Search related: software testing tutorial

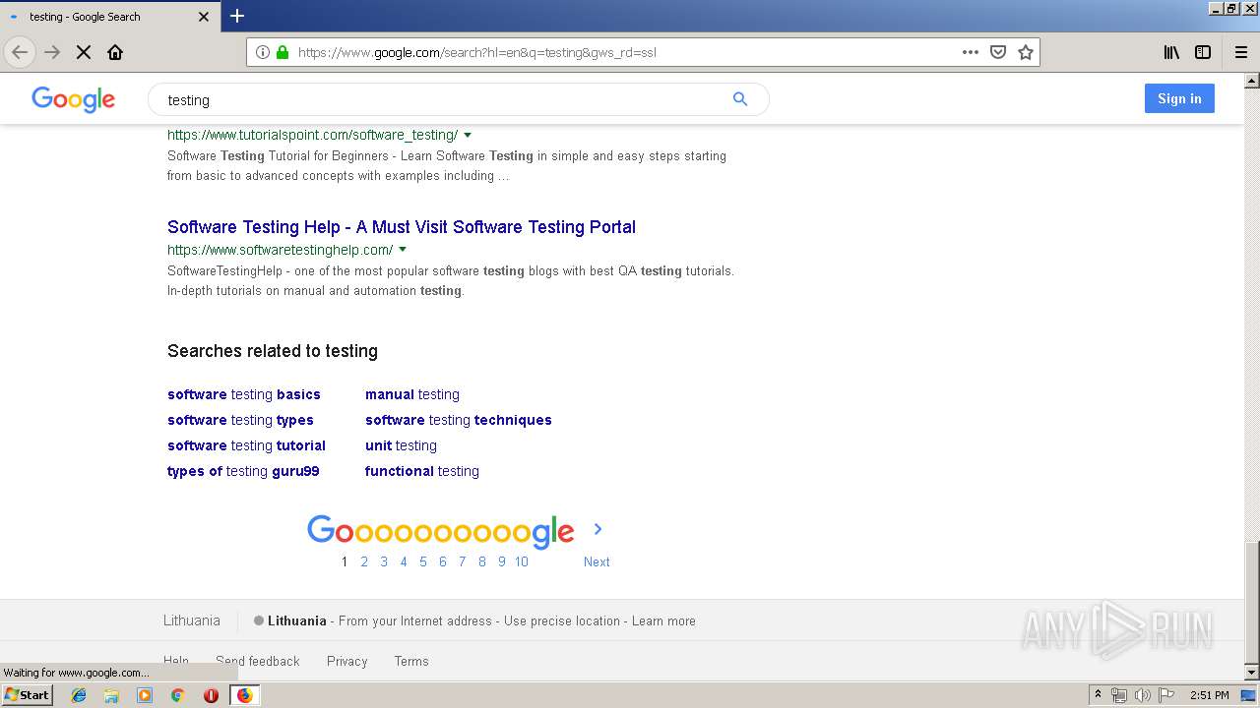click(x=246, y=445)
